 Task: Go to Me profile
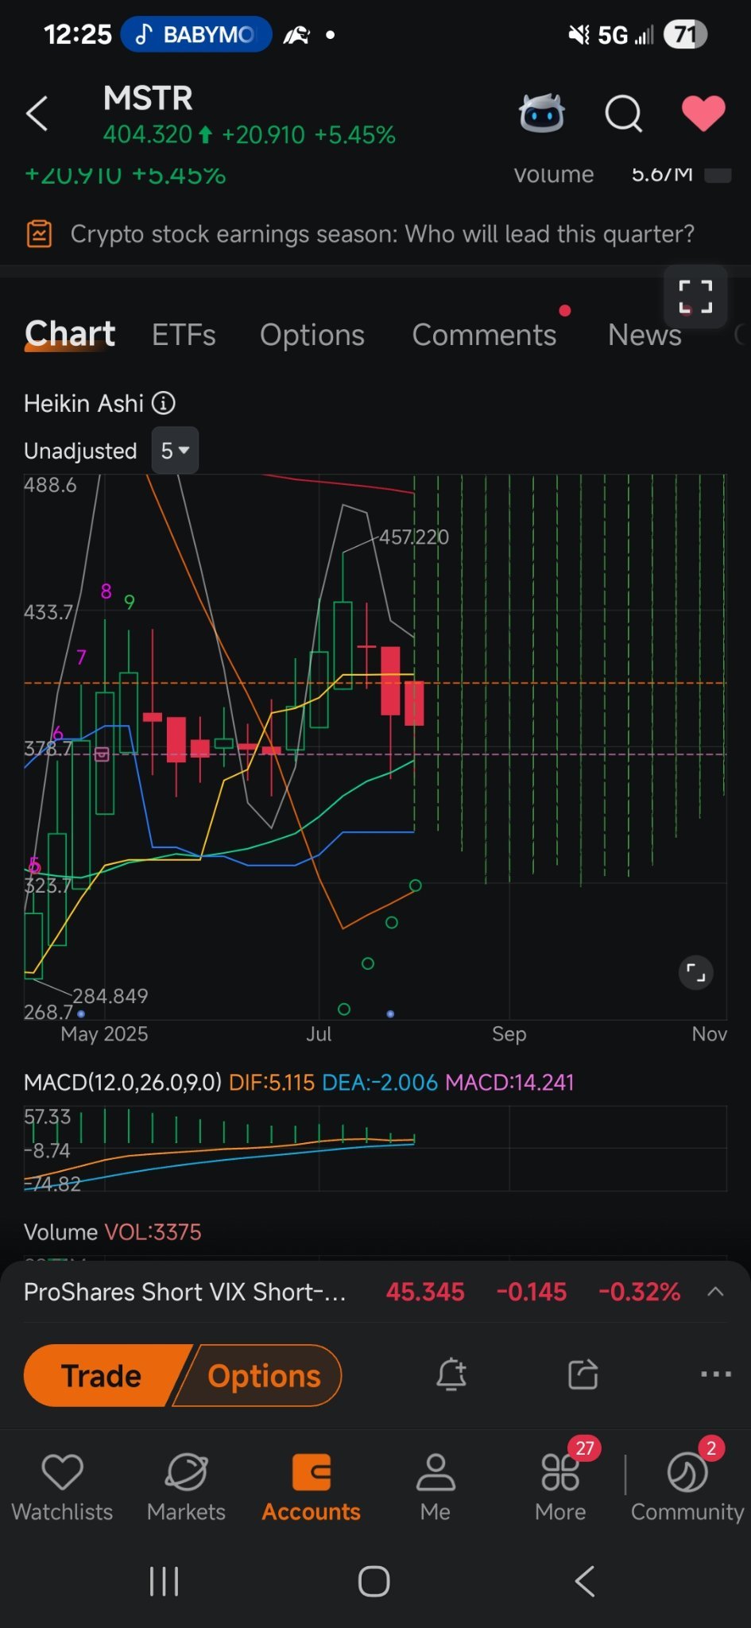(x=436, y=1487)
